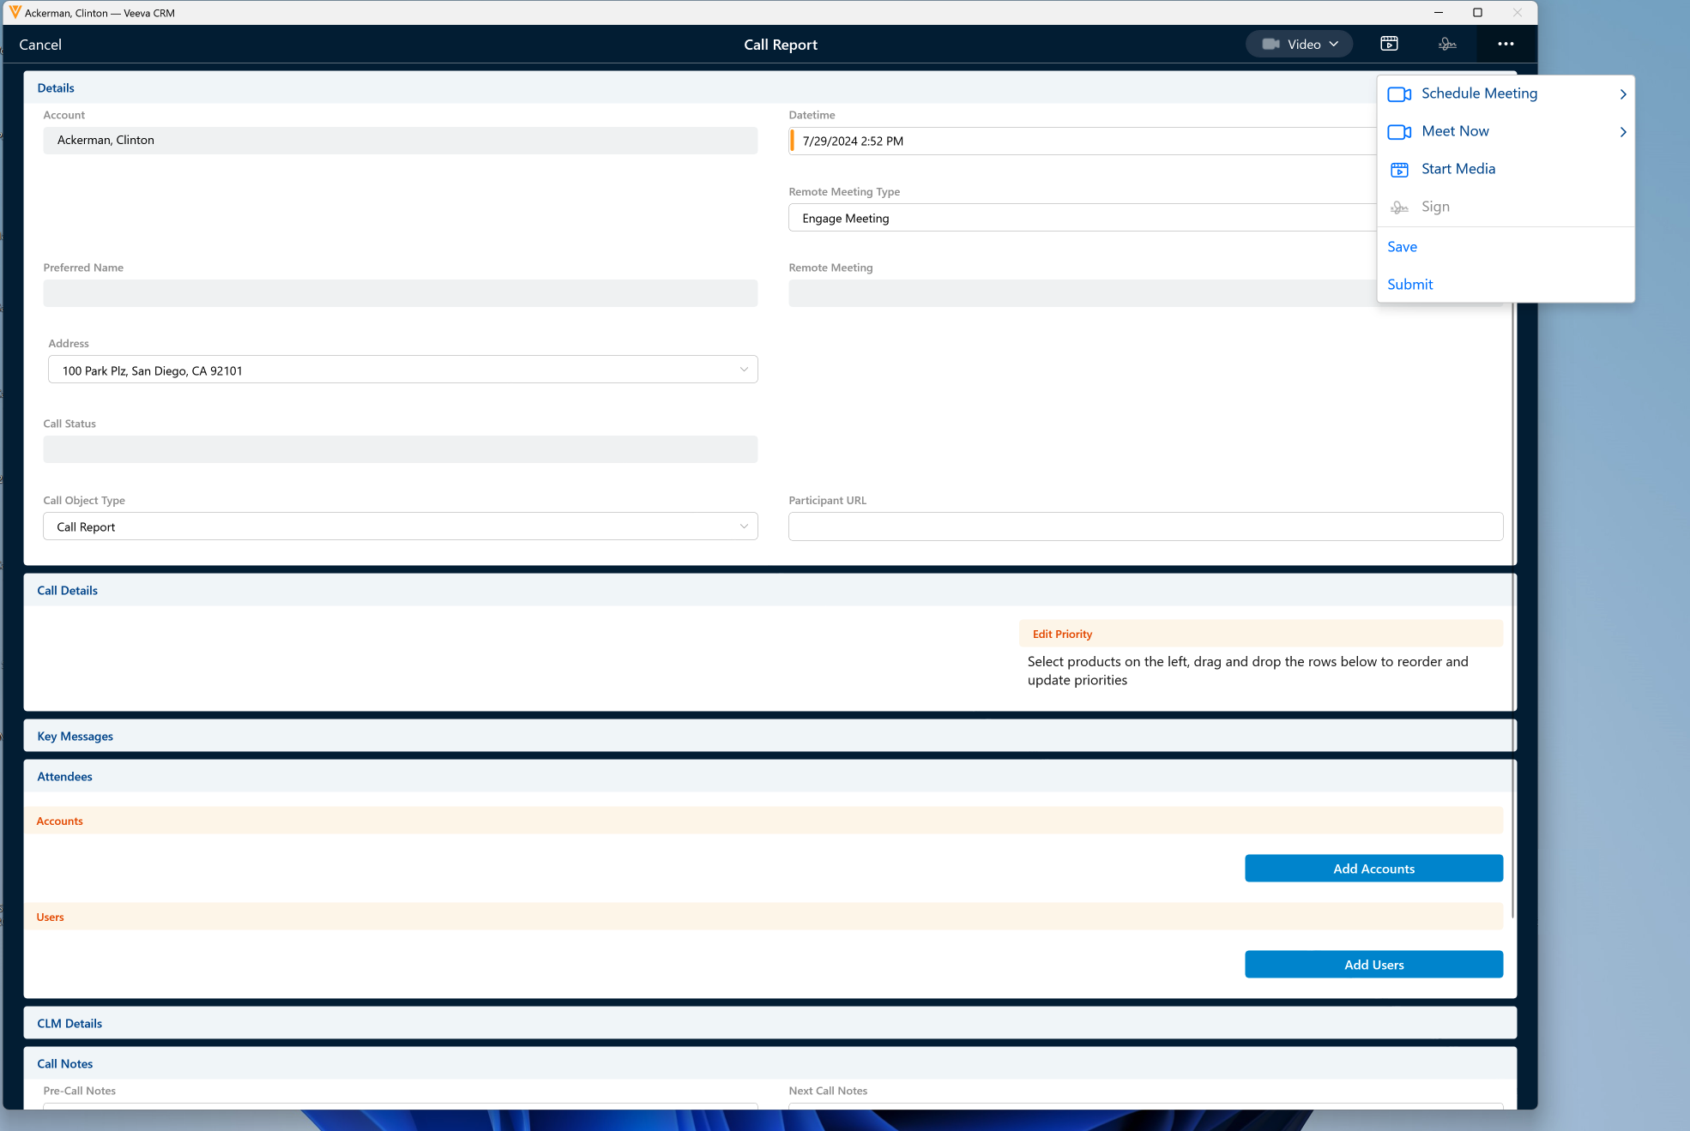Click the video camera icon beside Schedule Meeting
Screen dimensions: 1690x1131
pos(1399,94)
